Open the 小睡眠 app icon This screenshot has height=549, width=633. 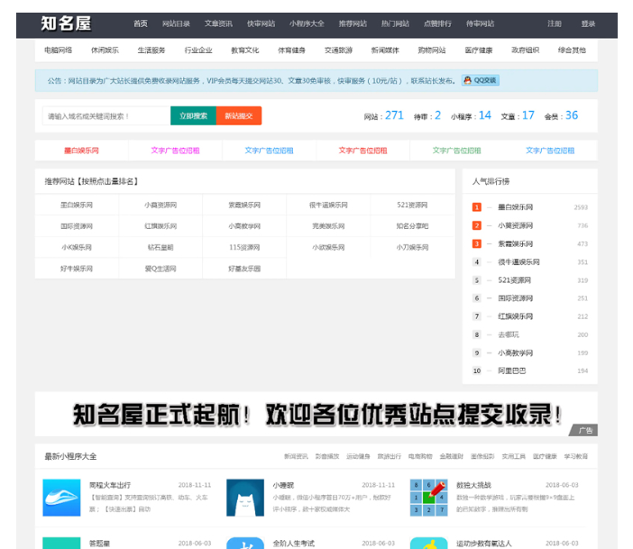(x=245, y=498)
